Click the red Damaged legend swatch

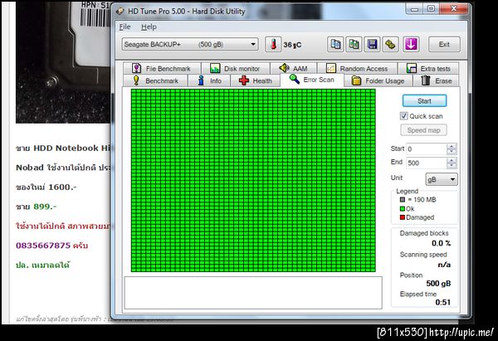(403, 217)
